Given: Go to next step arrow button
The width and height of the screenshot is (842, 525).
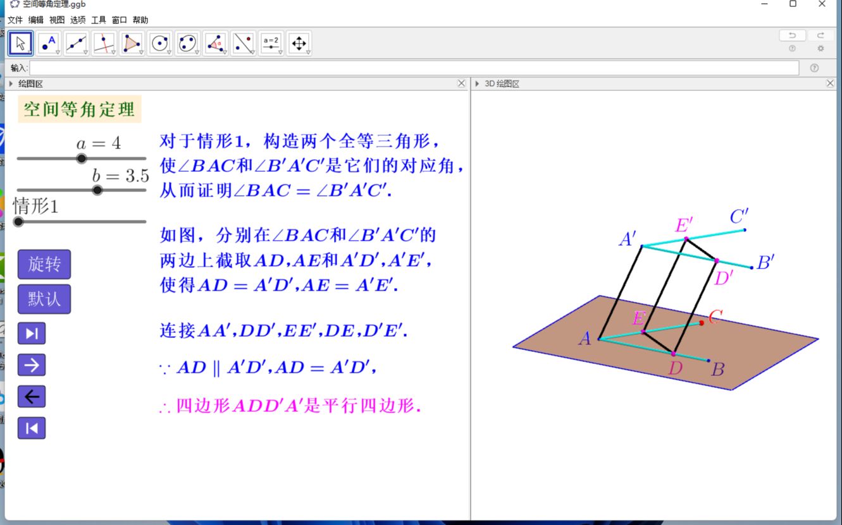Looking at the screenshot, I should [x=32, y=365].
